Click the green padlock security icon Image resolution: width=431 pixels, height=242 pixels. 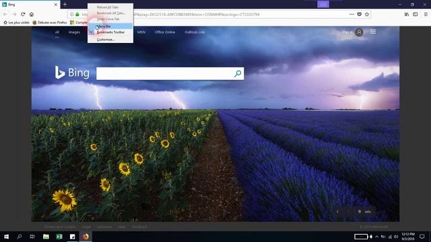(x=77, y=14)
